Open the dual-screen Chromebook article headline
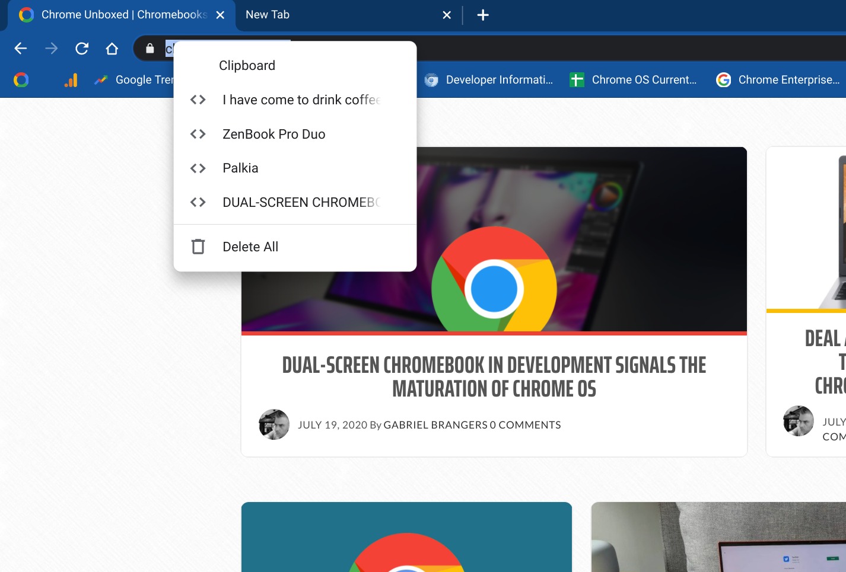This screenshot has height=572, width=846. coord(494,377)
